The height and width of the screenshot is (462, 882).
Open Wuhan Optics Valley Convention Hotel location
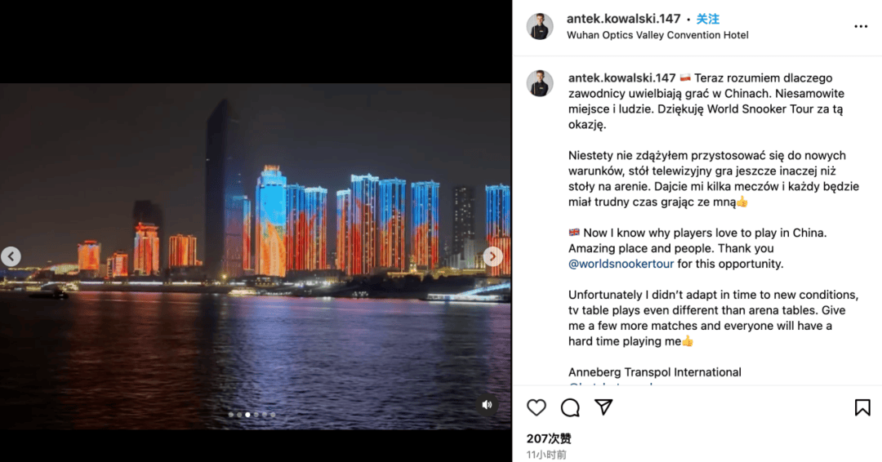point(657,35)
